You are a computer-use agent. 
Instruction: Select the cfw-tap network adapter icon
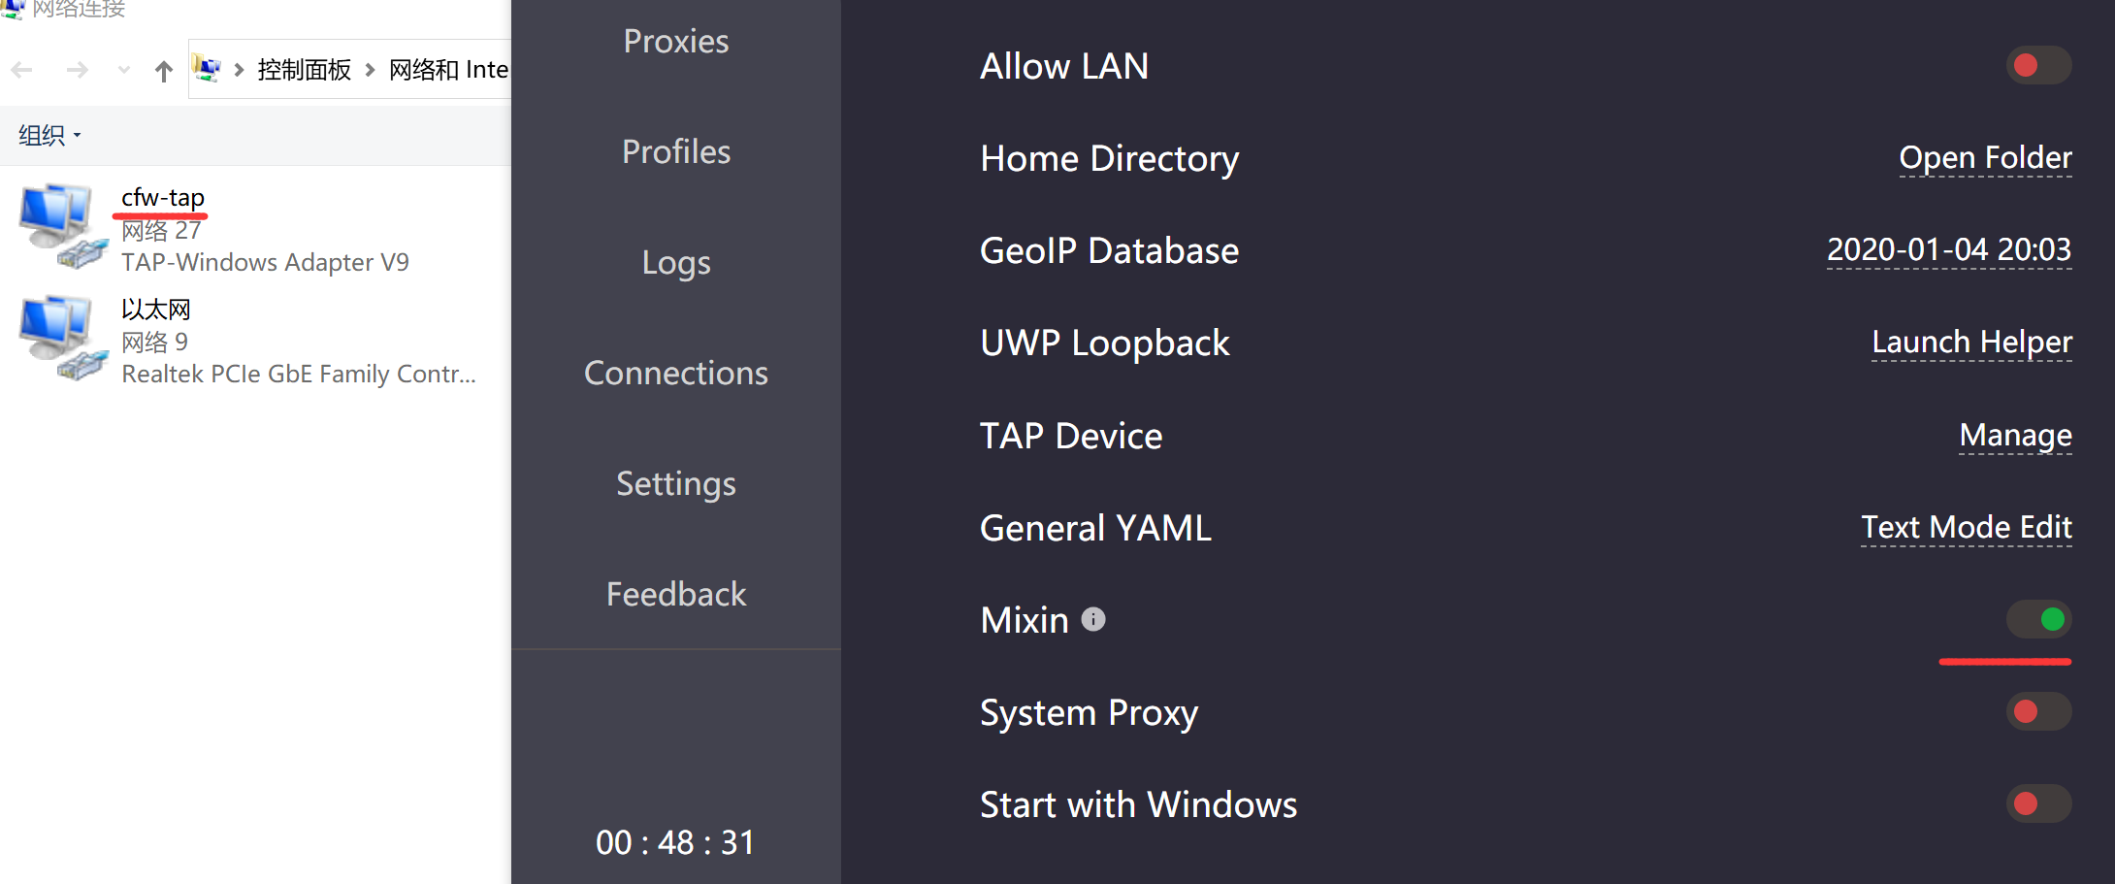click(62, 225)
